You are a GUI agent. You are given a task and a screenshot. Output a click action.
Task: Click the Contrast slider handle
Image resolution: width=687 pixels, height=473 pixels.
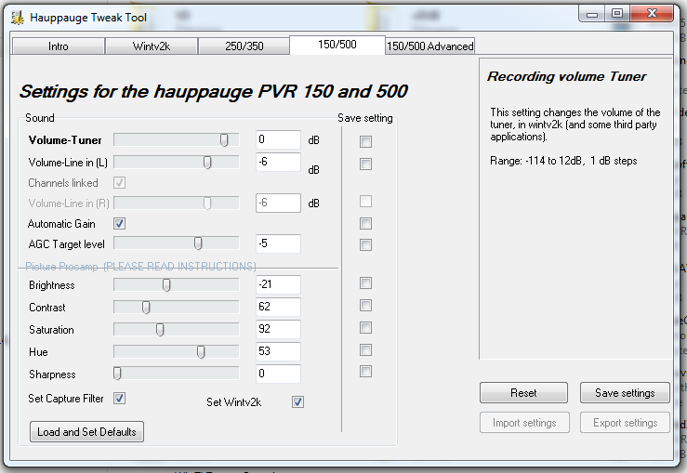pos(146,308)
